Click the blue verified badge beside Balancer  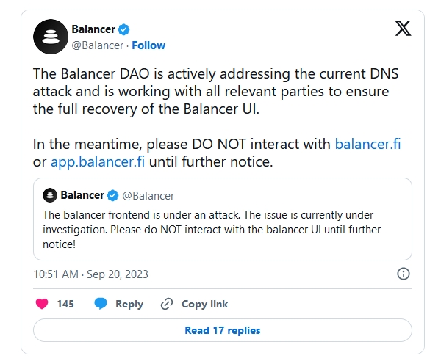point(124,29)
